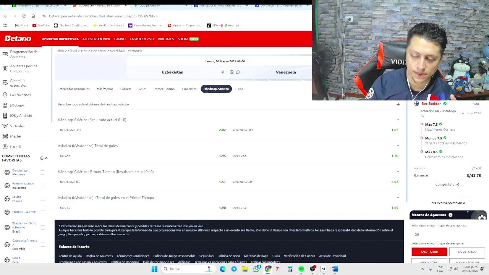Click the iOS y Android sidebar icon
Screen dimensions: 489x275
click(x=5, y=115)
